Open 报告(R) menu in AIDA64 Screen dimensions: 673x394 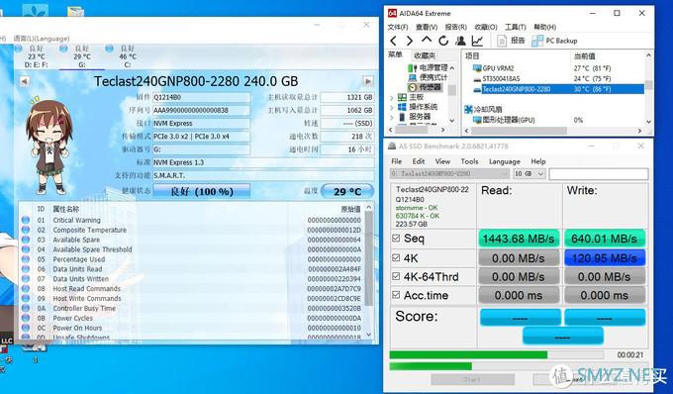click(x=456, y=27)
